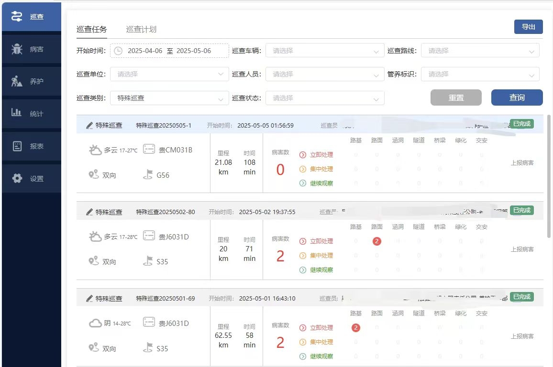Image resolution: width=553 pixels, height=367 pixels.
Task: Expand the 巡查车辆 dropdown
Action: [325, 51]
